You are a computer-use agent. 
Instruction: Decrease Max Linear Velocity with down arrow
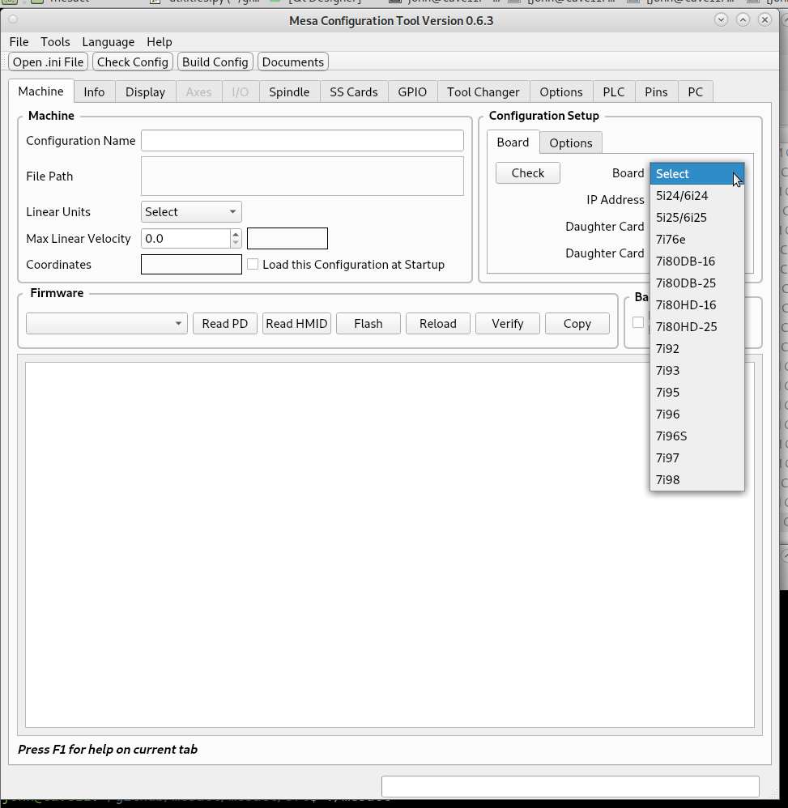[x=236, y=243]
